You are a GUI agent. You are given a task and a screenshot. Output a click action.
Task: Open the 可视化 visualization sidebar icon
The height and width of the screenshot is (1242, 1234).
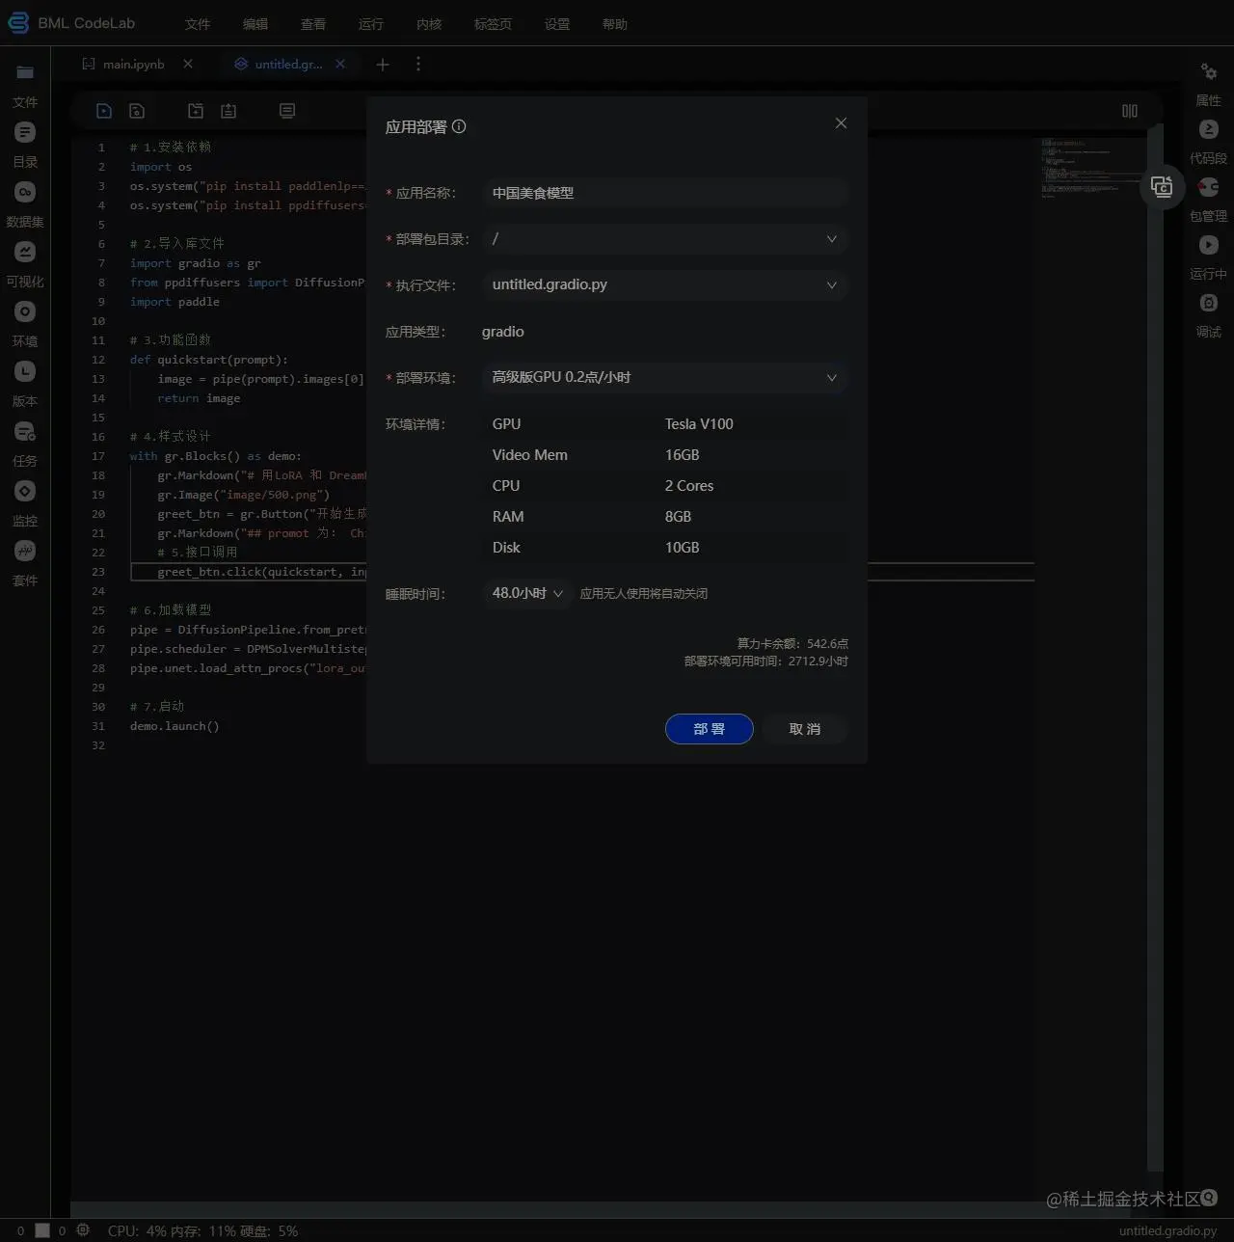25,252
